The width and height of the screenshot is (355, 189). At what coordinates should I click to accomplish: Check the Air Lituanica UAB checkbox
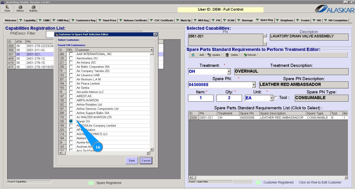(x=71, y=75)
